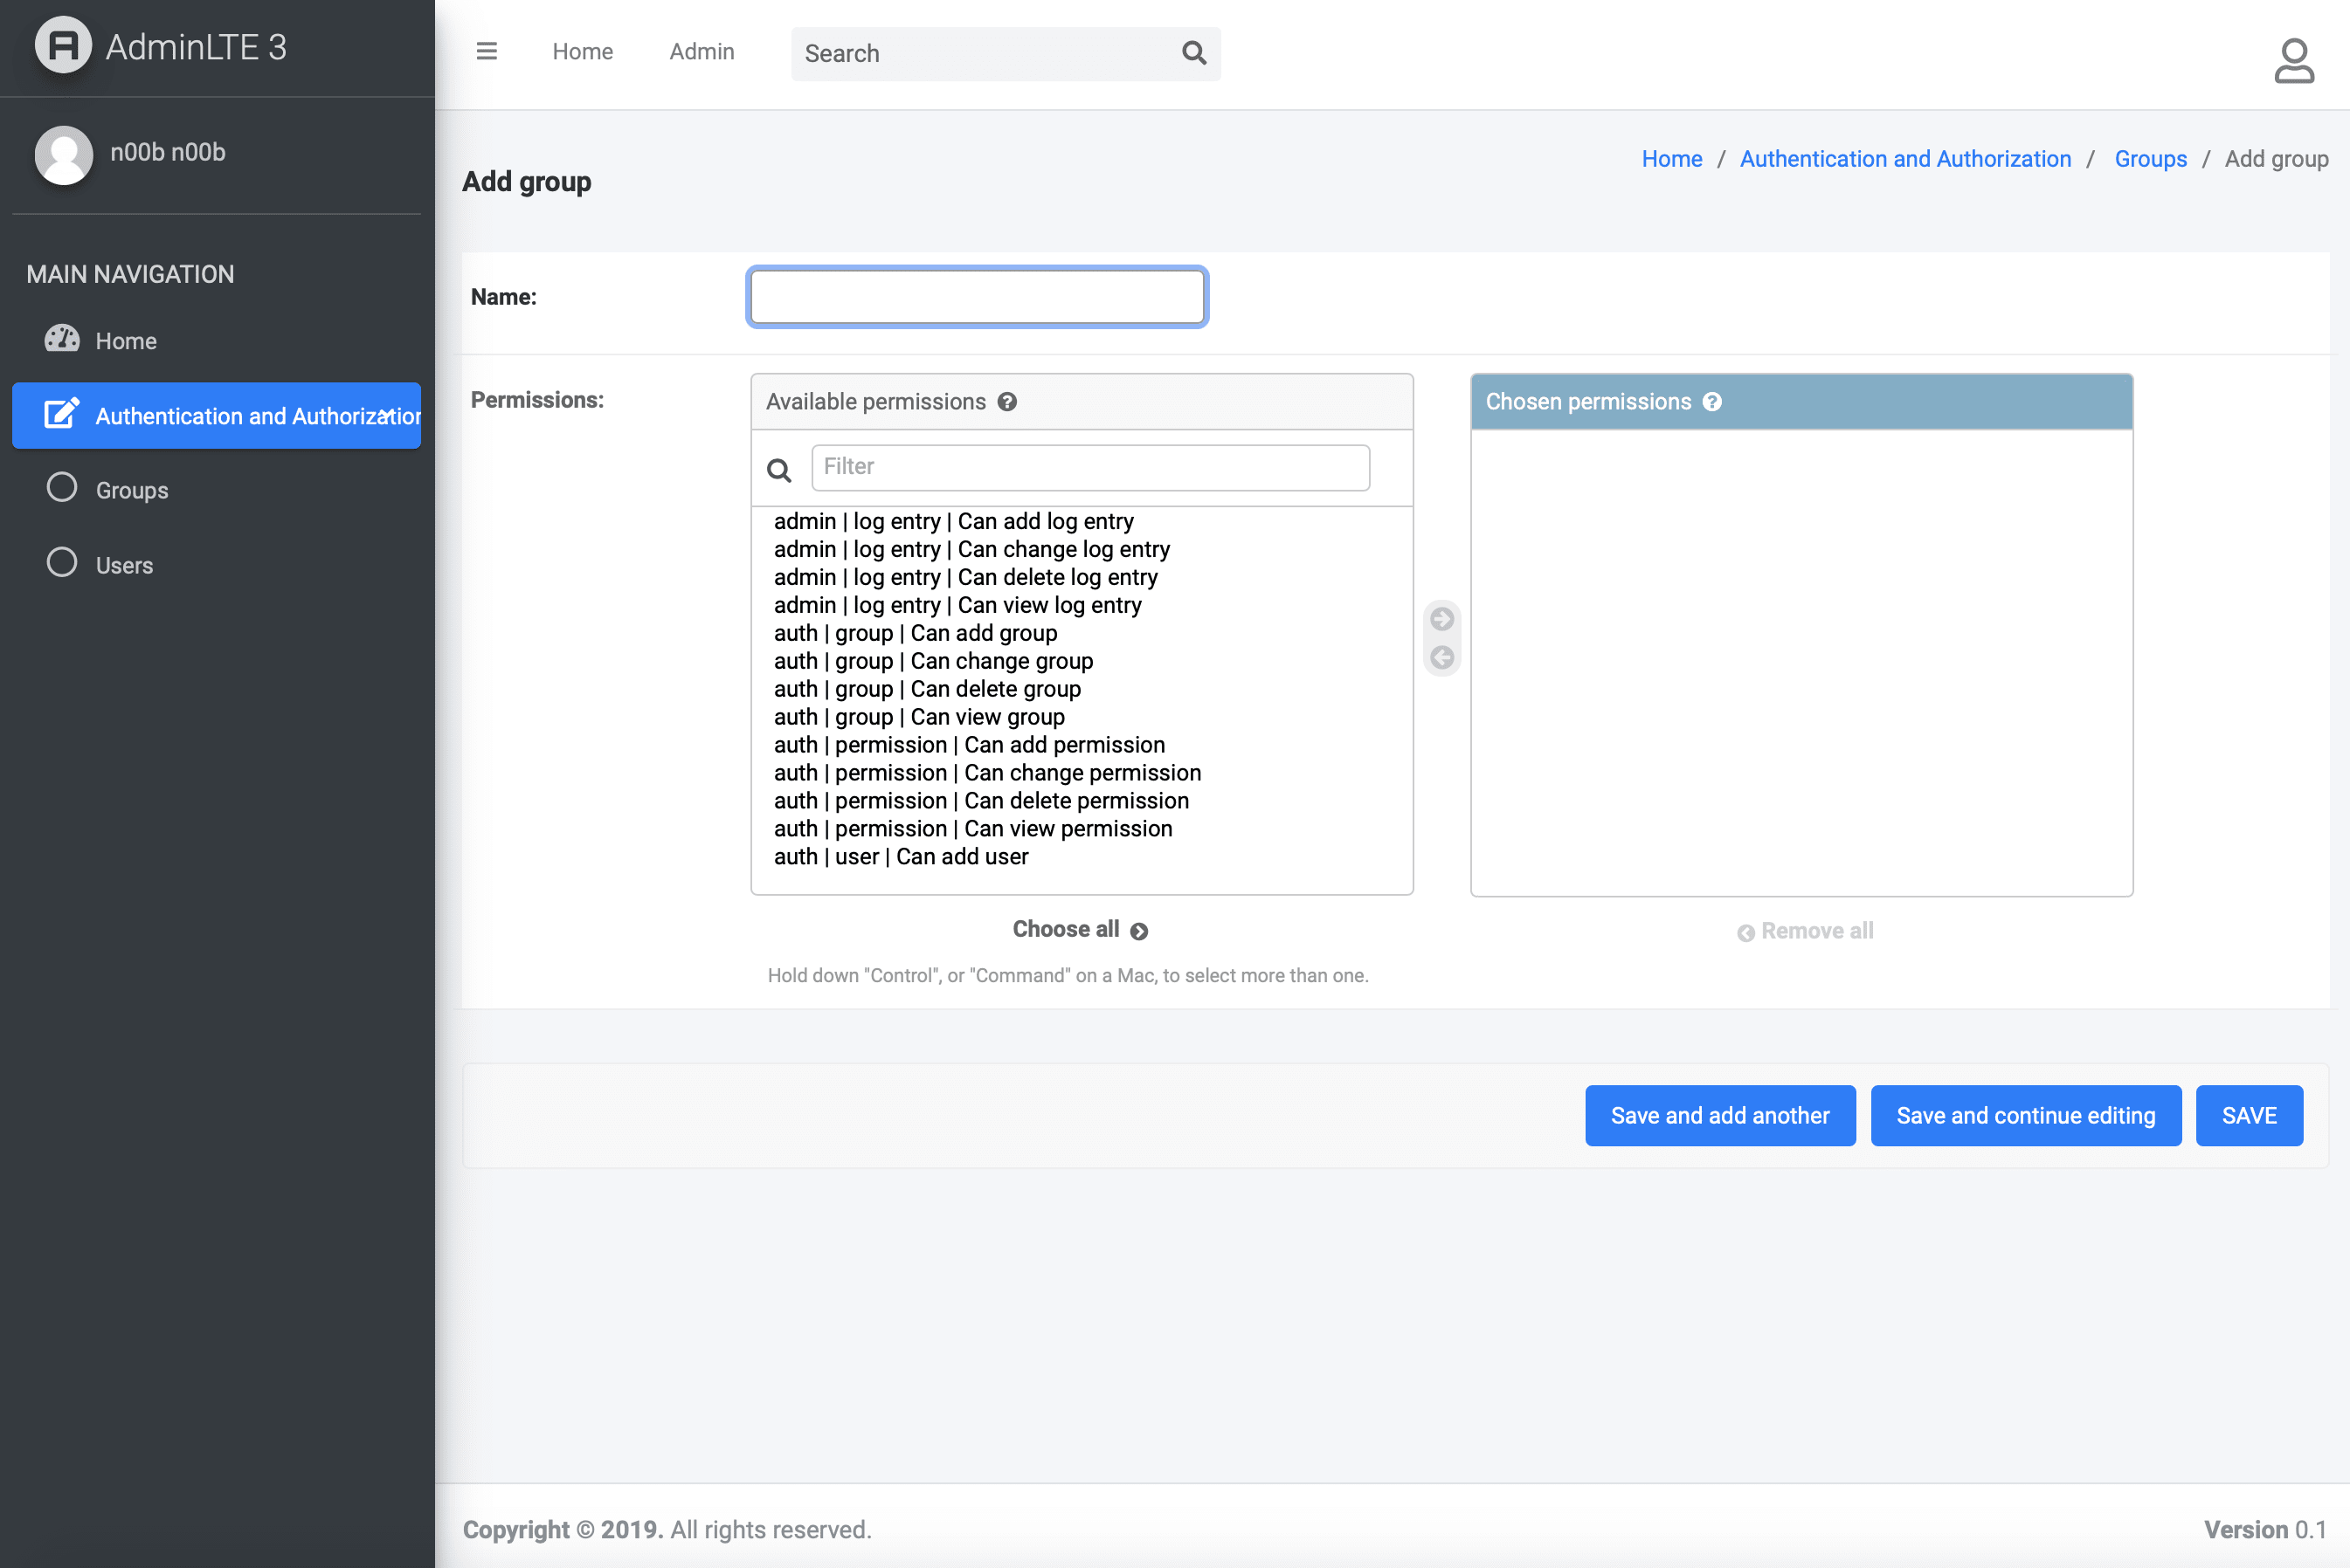Click the left-arrow icon to remove selected permissions

(x=1441, y=656)
